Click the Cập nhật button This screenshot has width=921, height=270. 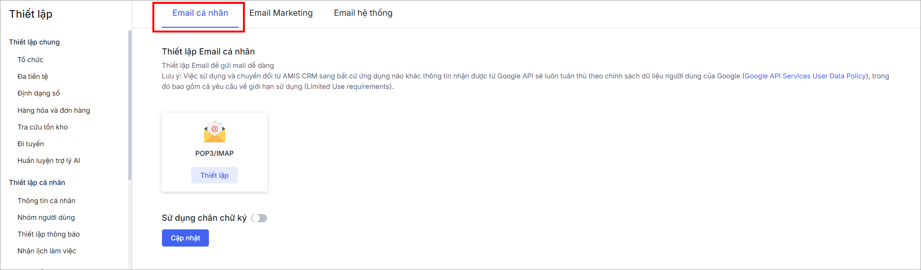(185, 238)
